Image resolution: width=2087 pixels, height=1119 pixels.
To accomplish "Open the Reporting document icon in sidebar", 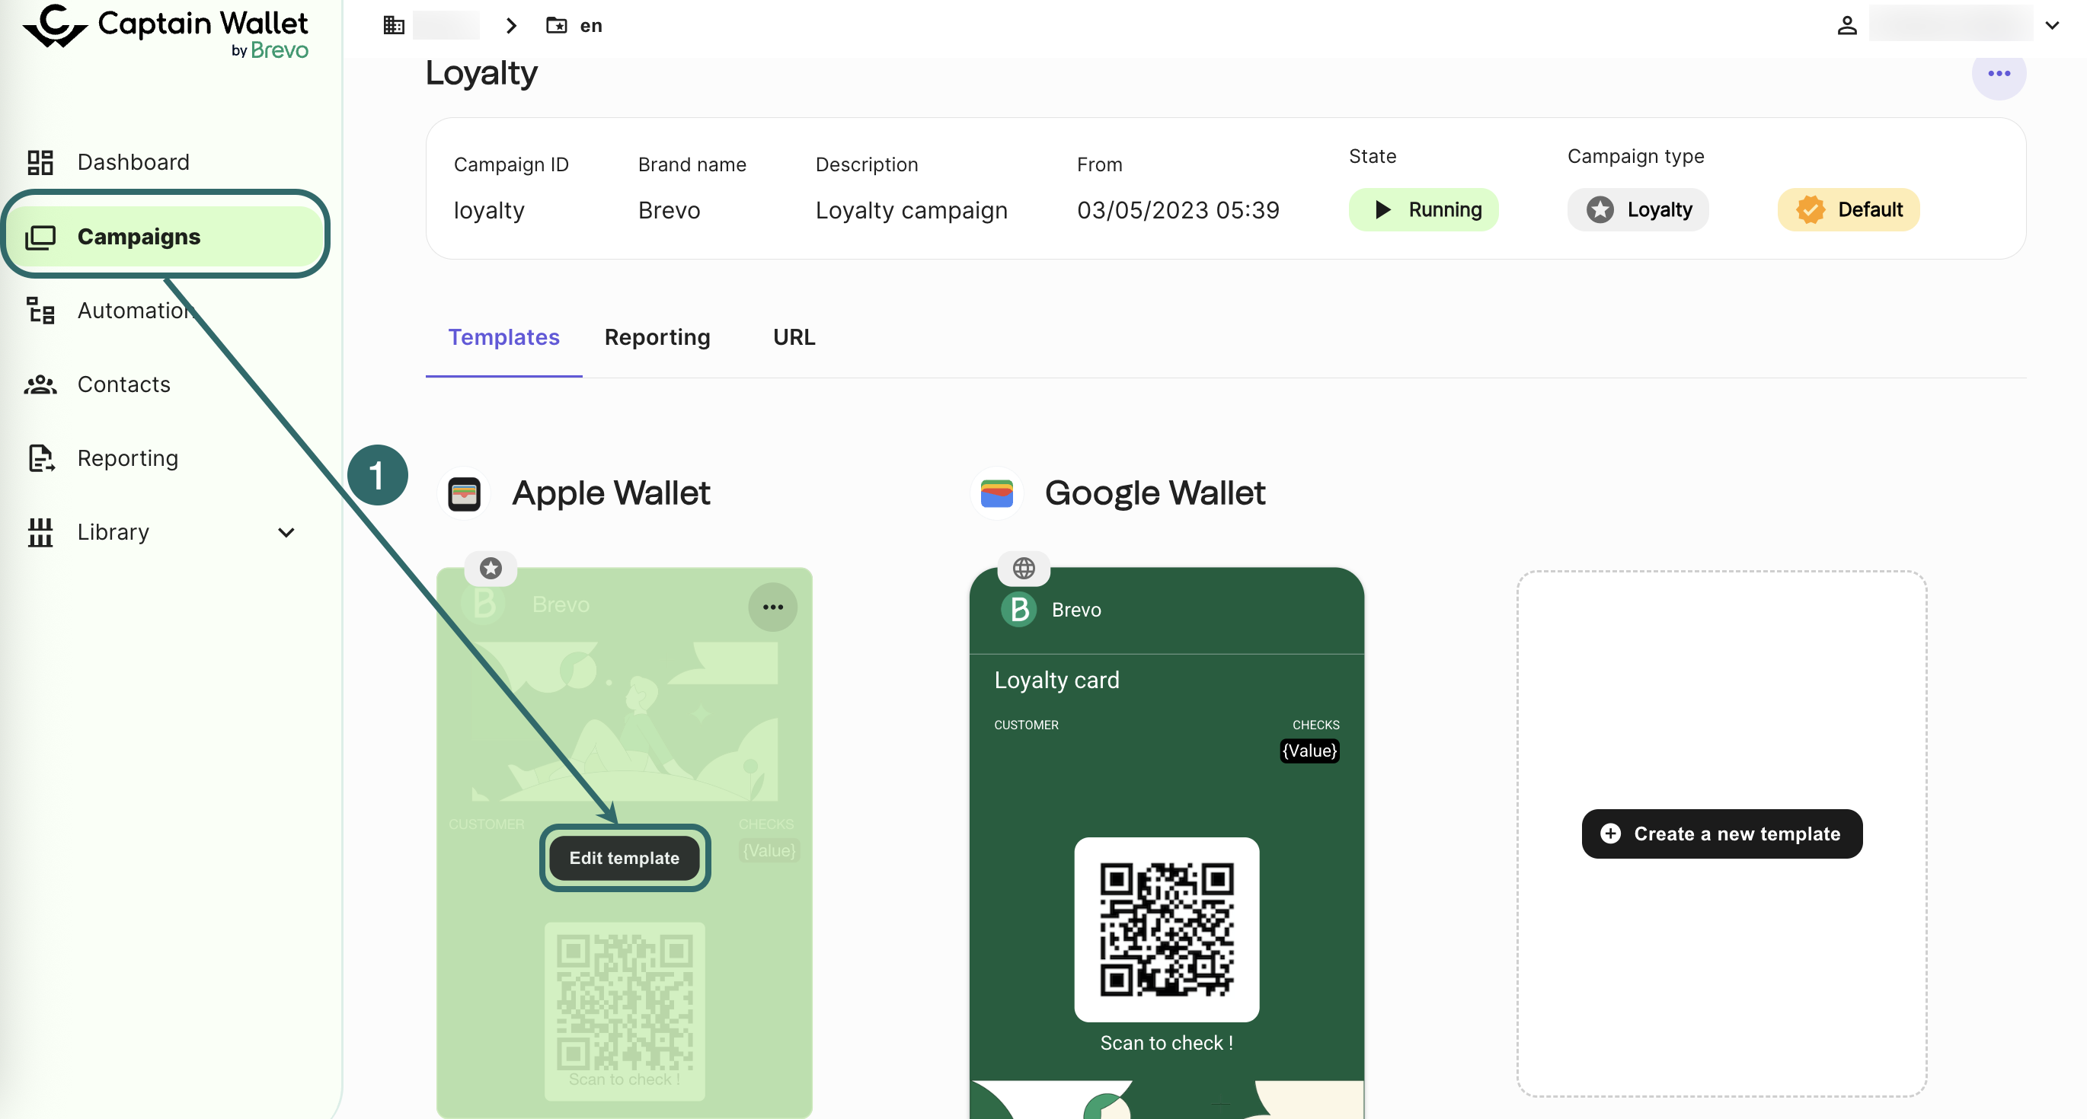I will click(x=40, y=458).
